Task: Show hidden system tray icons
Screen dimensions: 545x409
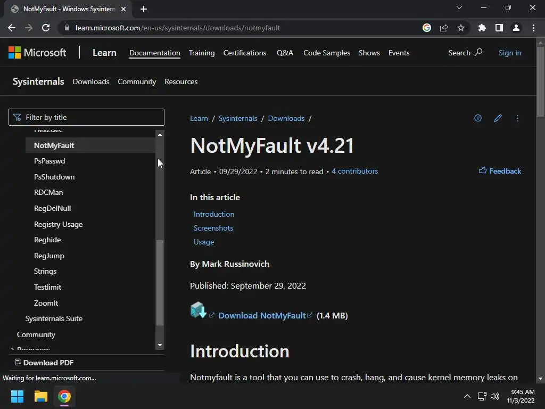Action: 467,396
